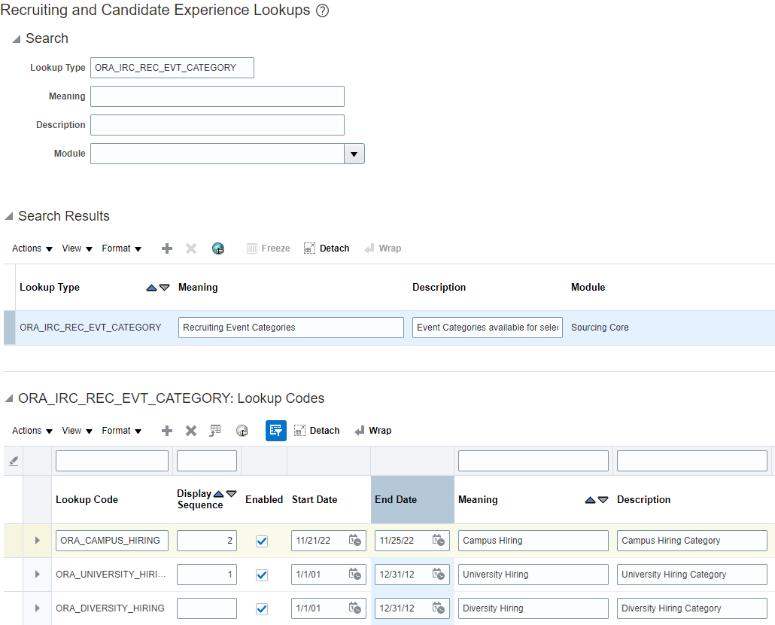Screen dimensions: 775x625
Task: Click the help question mark icon beside page title
Action: pyautogui.click(x=323, y=11)
